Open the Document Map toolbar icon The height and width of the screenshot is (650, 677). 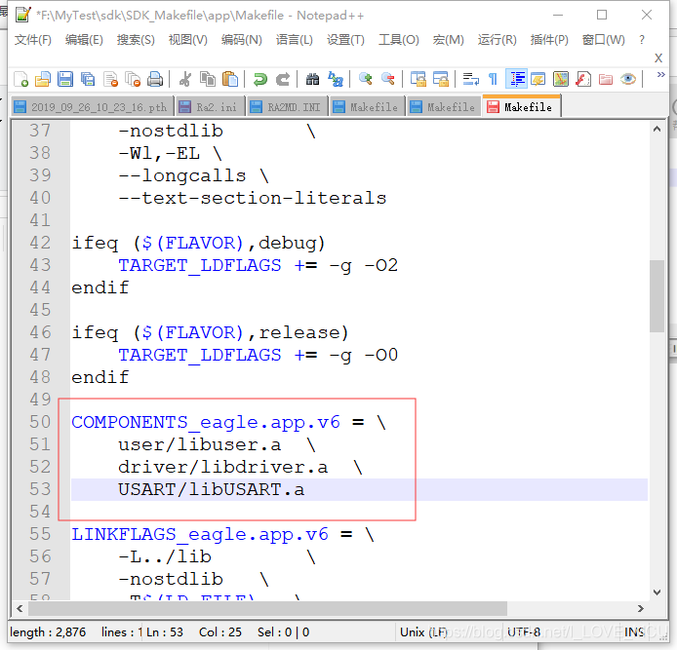tap(560, 79)
